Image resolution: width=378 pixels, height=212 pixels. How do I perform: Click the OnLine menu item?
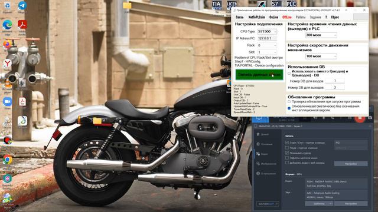pos(273,17)
